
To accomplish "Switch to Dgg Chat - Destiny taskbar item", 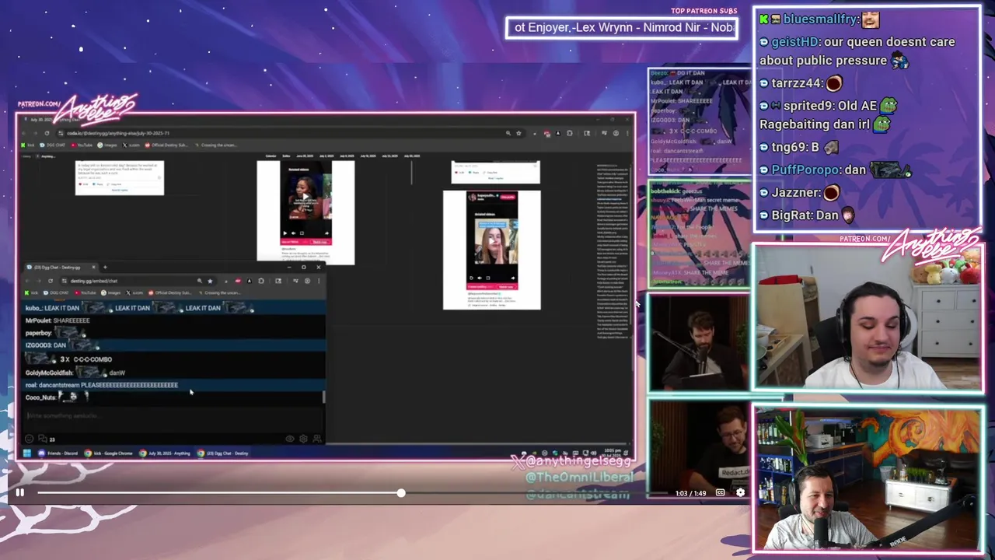I will [223, 453].
